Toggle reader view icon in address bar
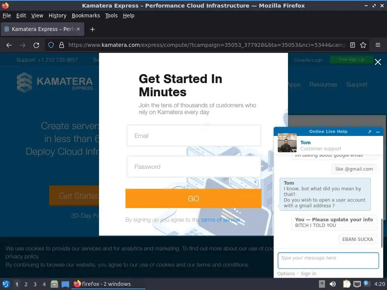The image size is (387, 290). pyautogui.click(x=353, y=45)
